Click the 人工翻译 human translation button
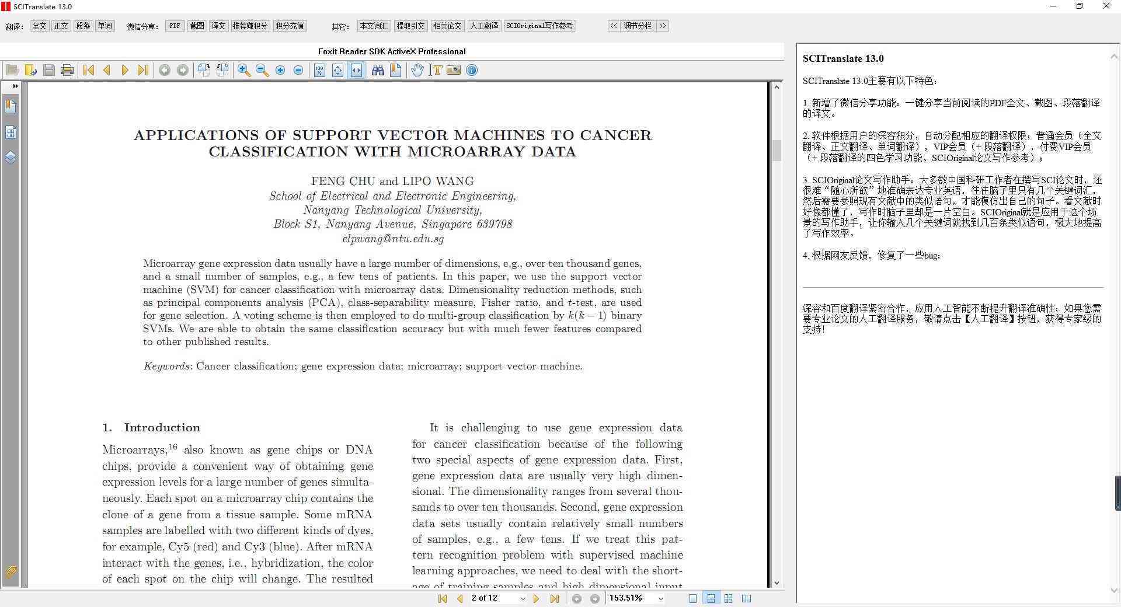The width and height of the screenshot is (1121, 607). [485, 26]
